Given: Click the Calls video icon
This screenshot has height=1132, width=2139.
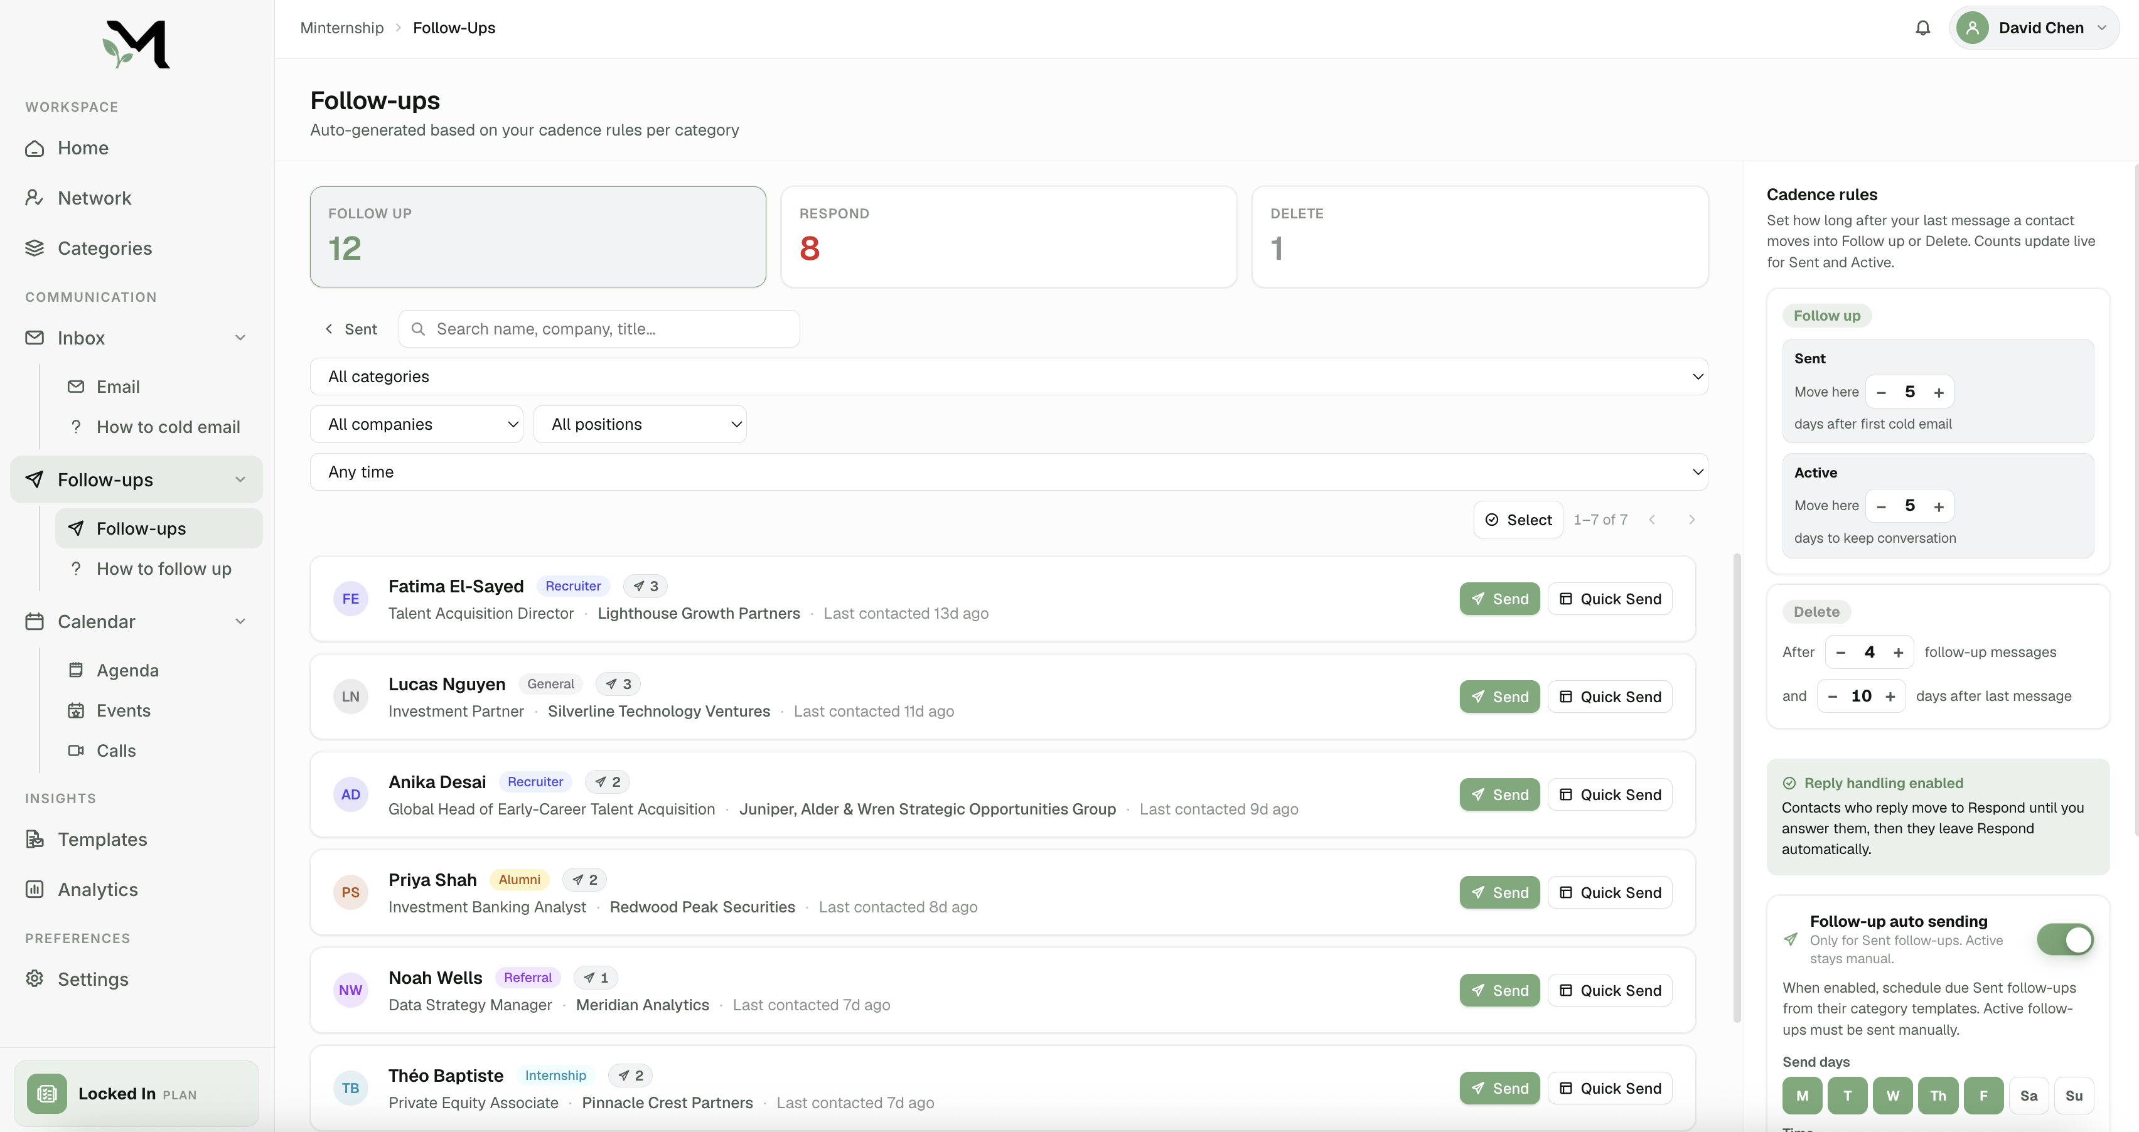Looking at the screenshot, I should pos(75,750).
